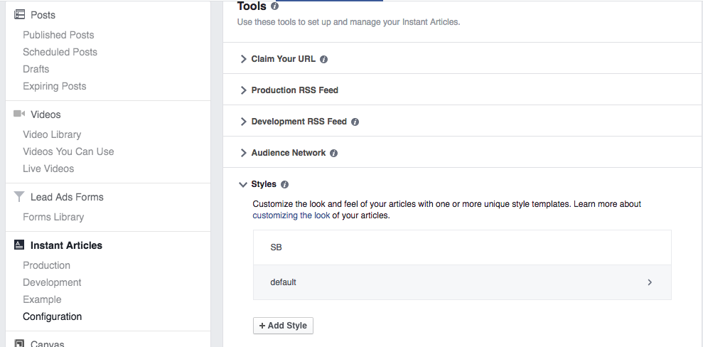Click the Videos camera icon
Viewport: 703px width, 347px height.
pos(19,114)
